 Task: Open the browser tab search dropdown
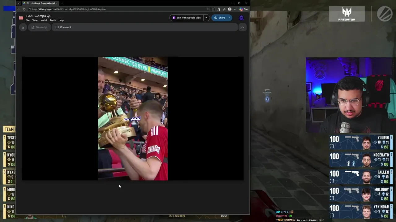tap(19, 3)
